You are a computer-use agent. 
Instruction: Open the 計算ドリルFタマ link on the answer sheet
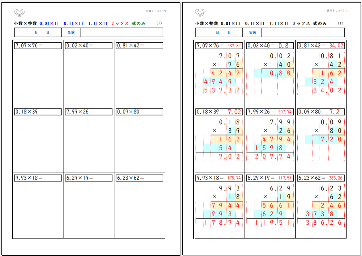tap(337, 11)
